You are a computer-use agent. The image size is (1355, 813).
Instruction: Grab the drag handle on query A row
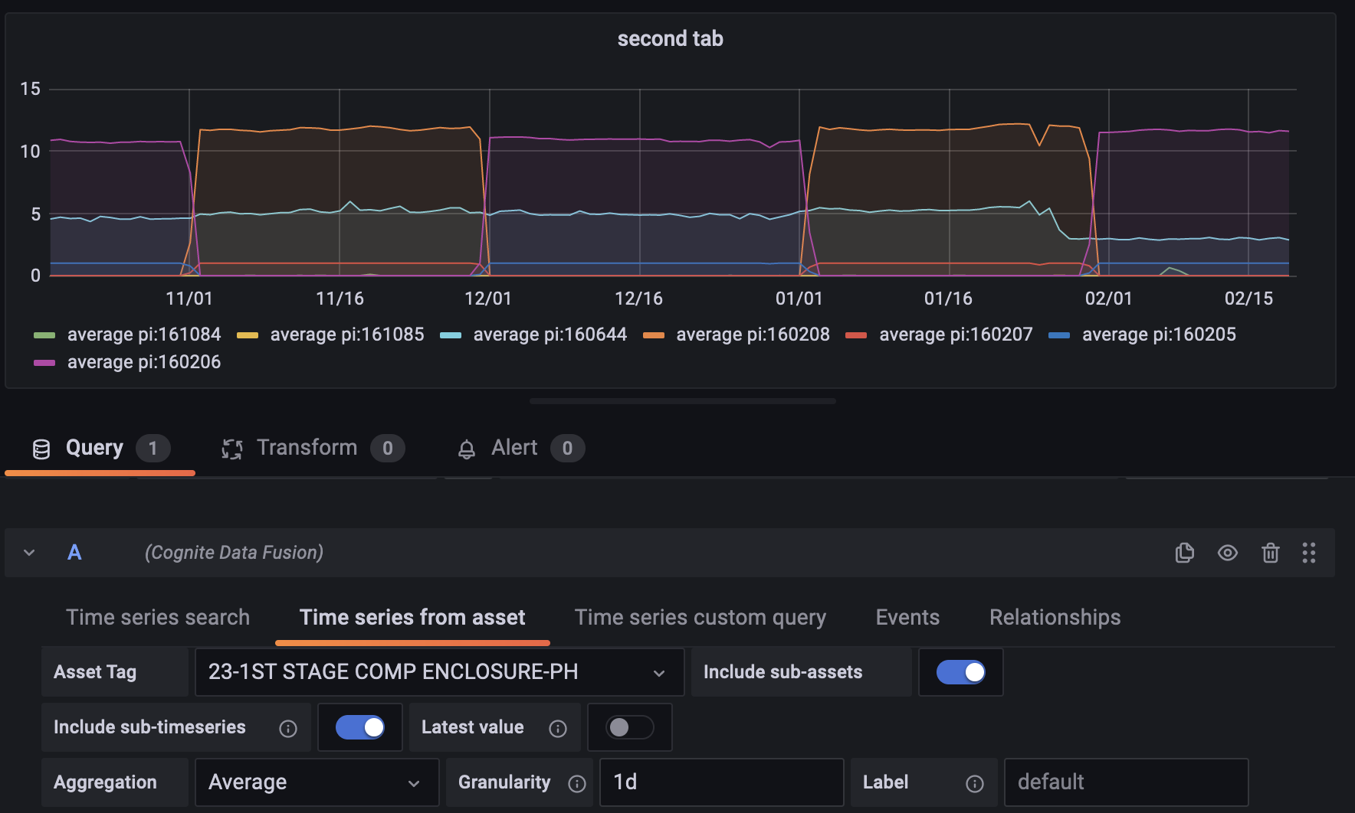[x=1310, y=553]
